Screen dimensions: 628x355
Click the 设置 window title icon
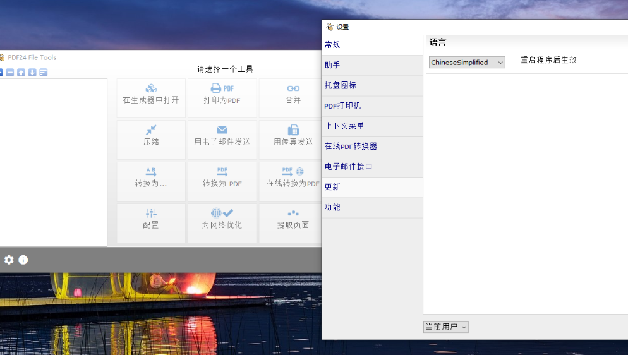[330, 27]
